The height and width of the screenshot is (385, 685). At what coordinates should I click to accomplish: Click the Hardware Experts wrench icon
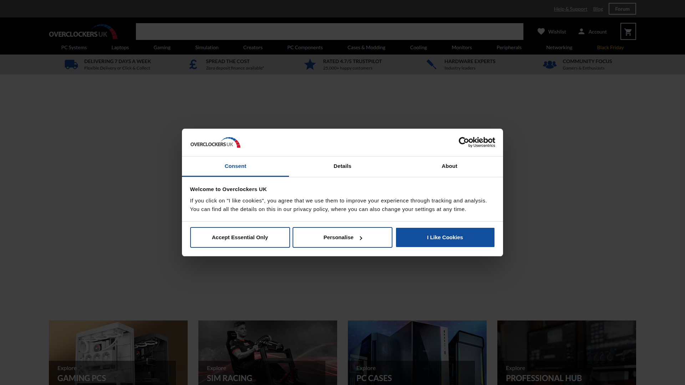431,64
